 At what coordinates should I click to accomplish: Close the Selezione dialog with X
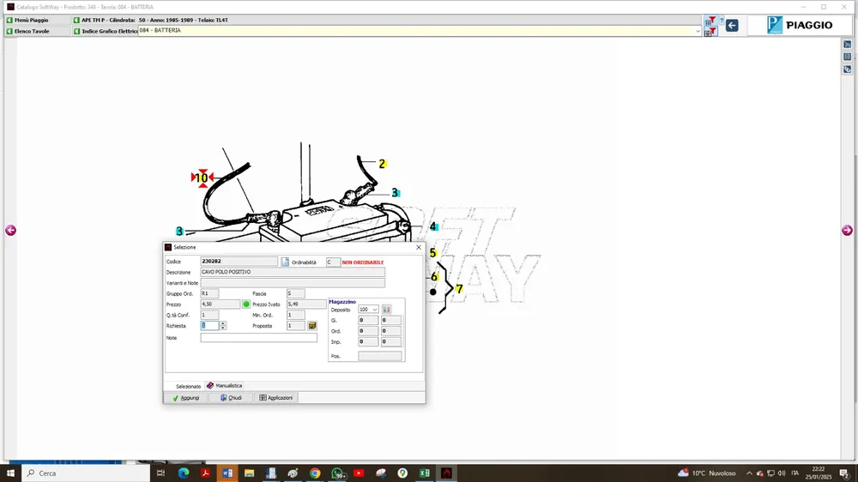coord(419,247)
